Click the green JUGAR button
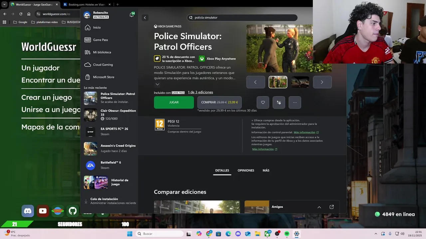 click(x=174, y=103)
